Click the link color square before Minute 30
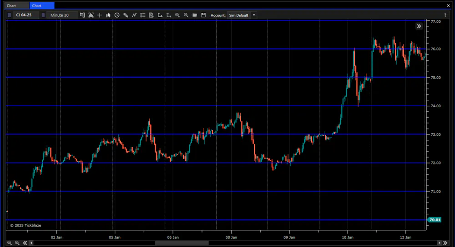The image size is (455, 247). pyautogui.click(x=43, y=15)
